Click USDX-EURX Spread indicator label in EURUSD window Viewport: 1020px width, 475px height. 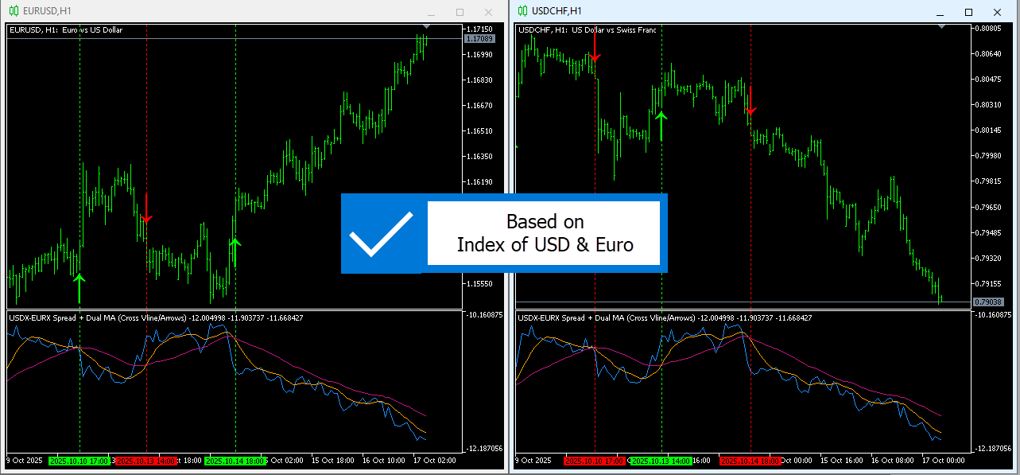tap(156, 317)
